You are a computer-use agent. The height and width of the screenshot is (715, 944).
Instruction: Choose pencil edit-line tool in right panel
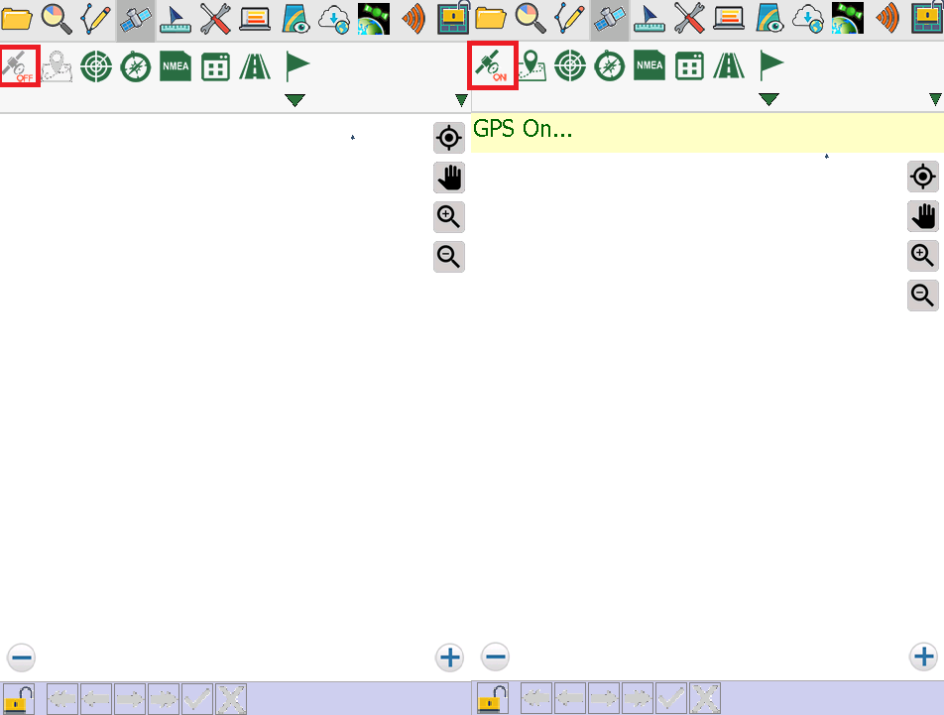click(x=569, y=18)
